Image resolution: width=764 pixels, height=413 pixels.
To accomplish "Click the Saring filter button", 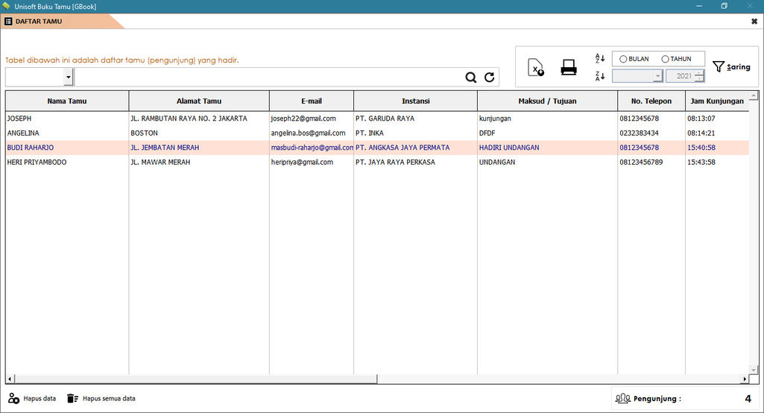I will (x=731, y=67).
